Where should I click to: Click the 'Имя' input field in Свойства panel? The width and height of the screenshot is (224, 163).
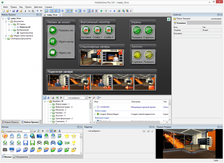[x=187, y=30]
